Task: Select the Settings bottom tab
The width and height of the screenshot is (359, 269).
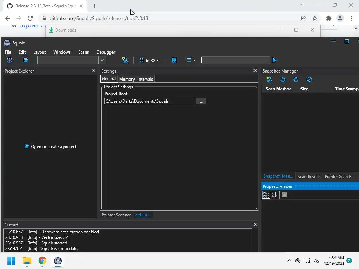Action: pos(143,215)
